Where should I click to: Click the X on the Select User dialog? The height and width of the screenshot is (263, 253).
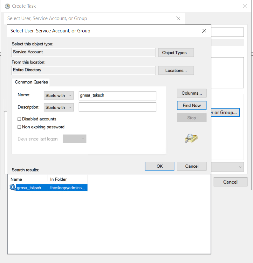click(x=204, y=31)
